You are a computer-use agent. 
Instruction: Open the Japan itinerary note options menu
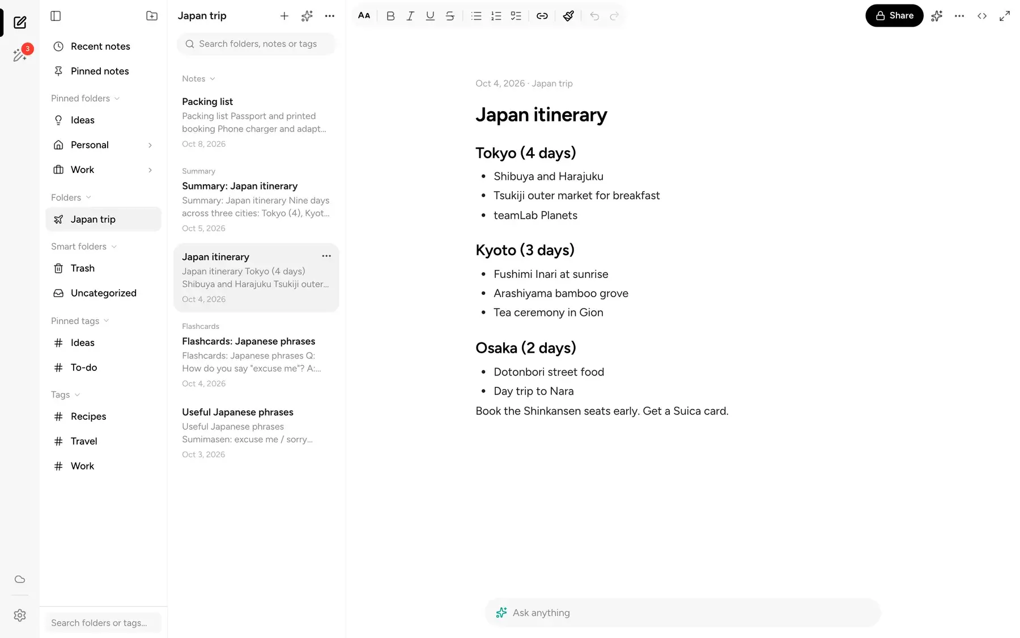pyautogui.click(x=326, y=256)
